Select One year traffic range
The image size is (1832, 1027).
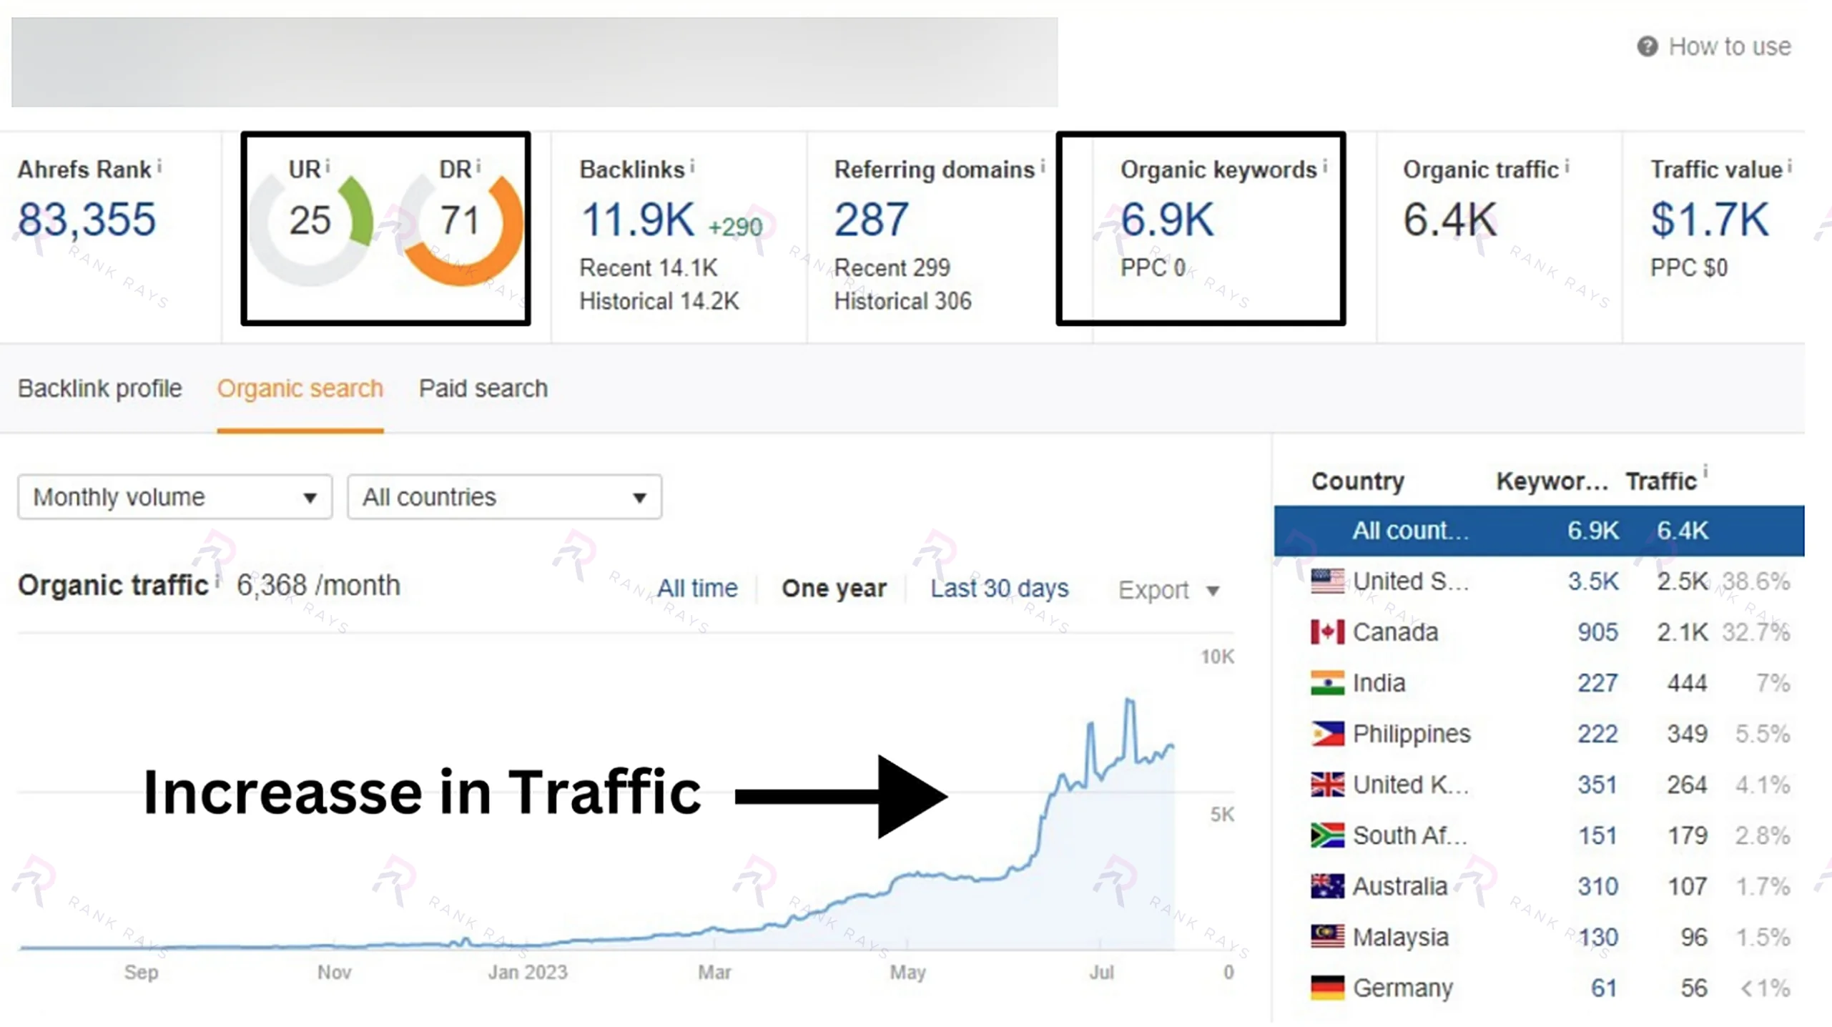(x=834, y=589)
